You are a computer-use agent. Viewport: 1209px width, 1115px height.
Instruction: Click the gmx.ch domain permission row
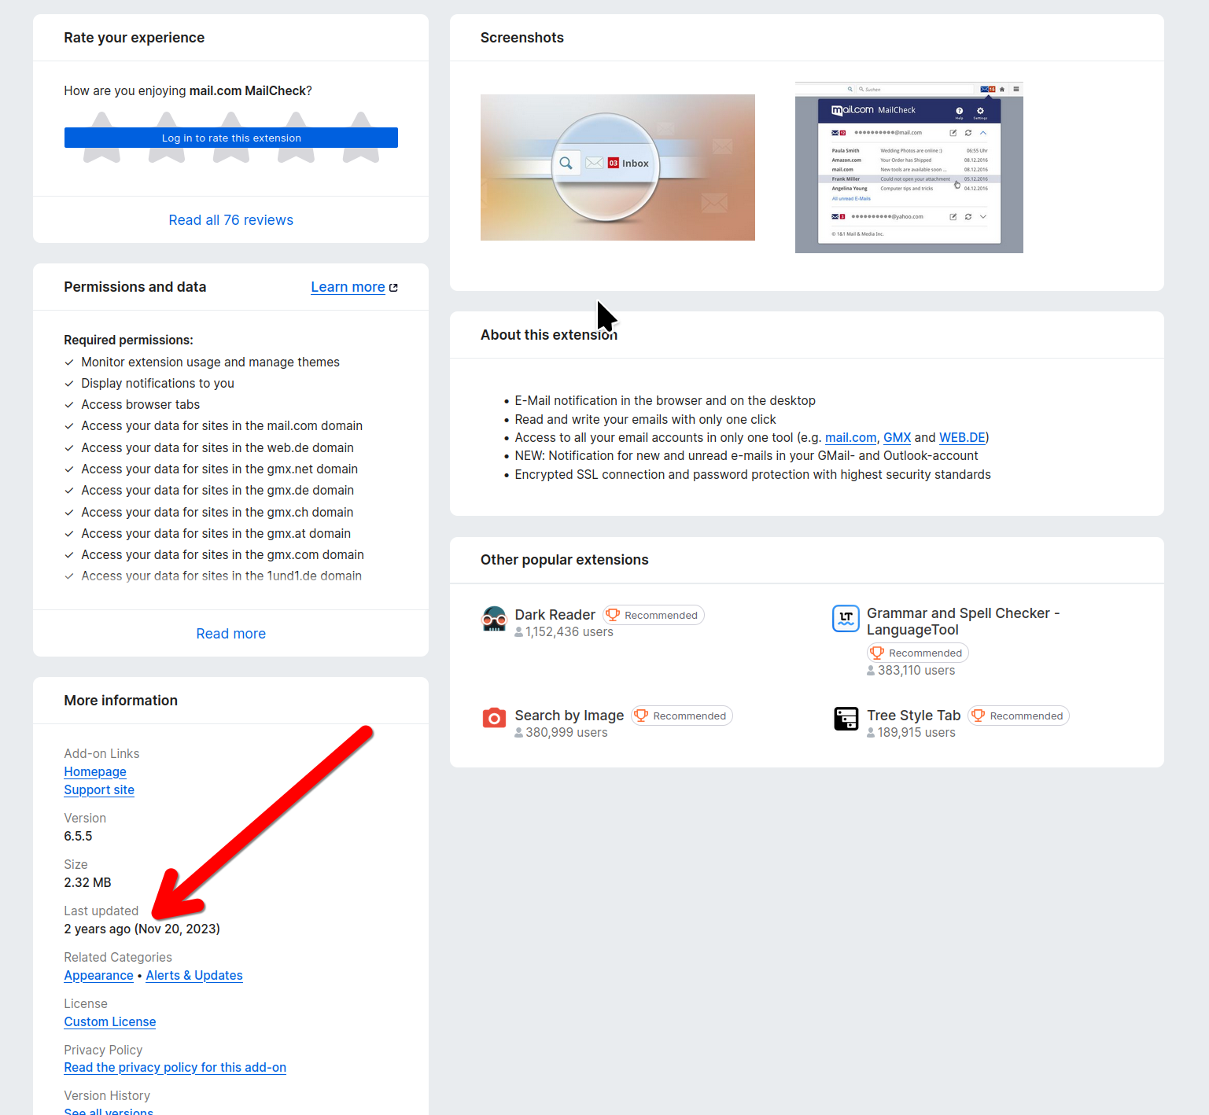tap(217, 513)
